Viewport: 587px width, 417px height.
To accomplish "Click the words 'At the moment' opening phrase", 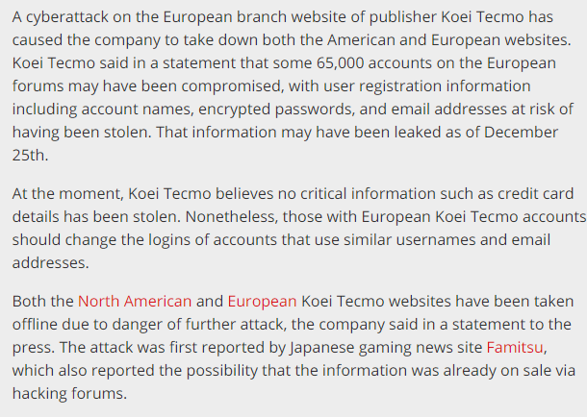I will (x=67, y=193).
